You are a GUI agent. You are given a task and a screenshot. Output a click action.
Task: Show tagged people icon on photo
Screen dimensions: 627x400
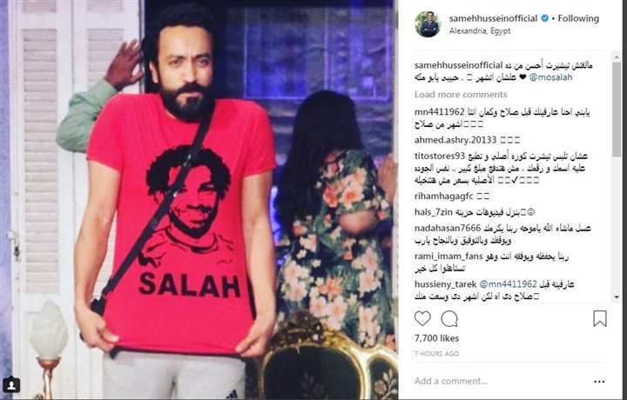[x=11, y=385]
